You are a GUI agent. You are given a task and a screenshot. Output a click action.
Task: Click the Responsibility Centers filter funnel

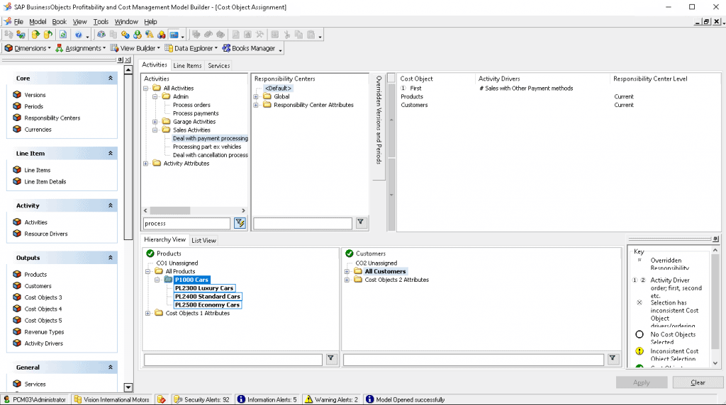click(x=361, y=223)
